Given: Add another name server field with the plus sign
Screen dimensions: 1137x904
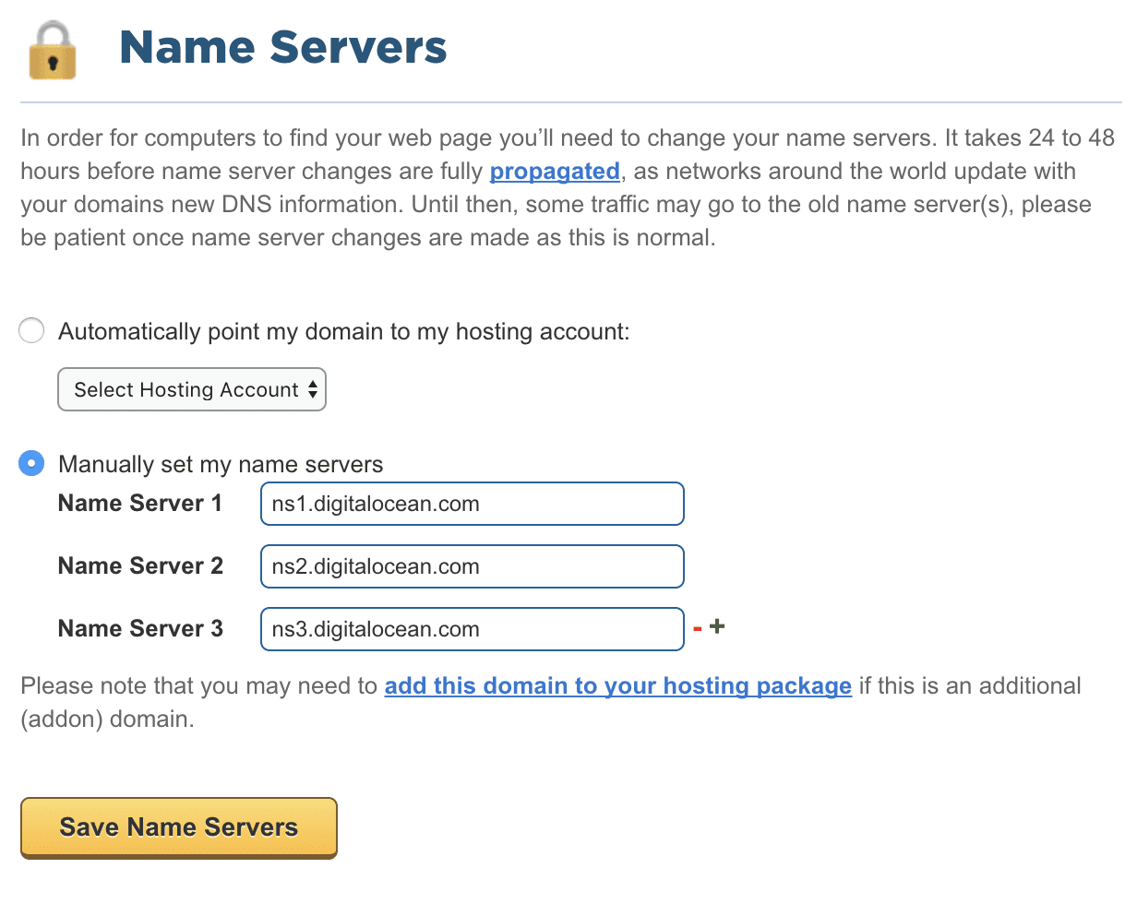Looking at the screenshot, I should click(716, 625).
